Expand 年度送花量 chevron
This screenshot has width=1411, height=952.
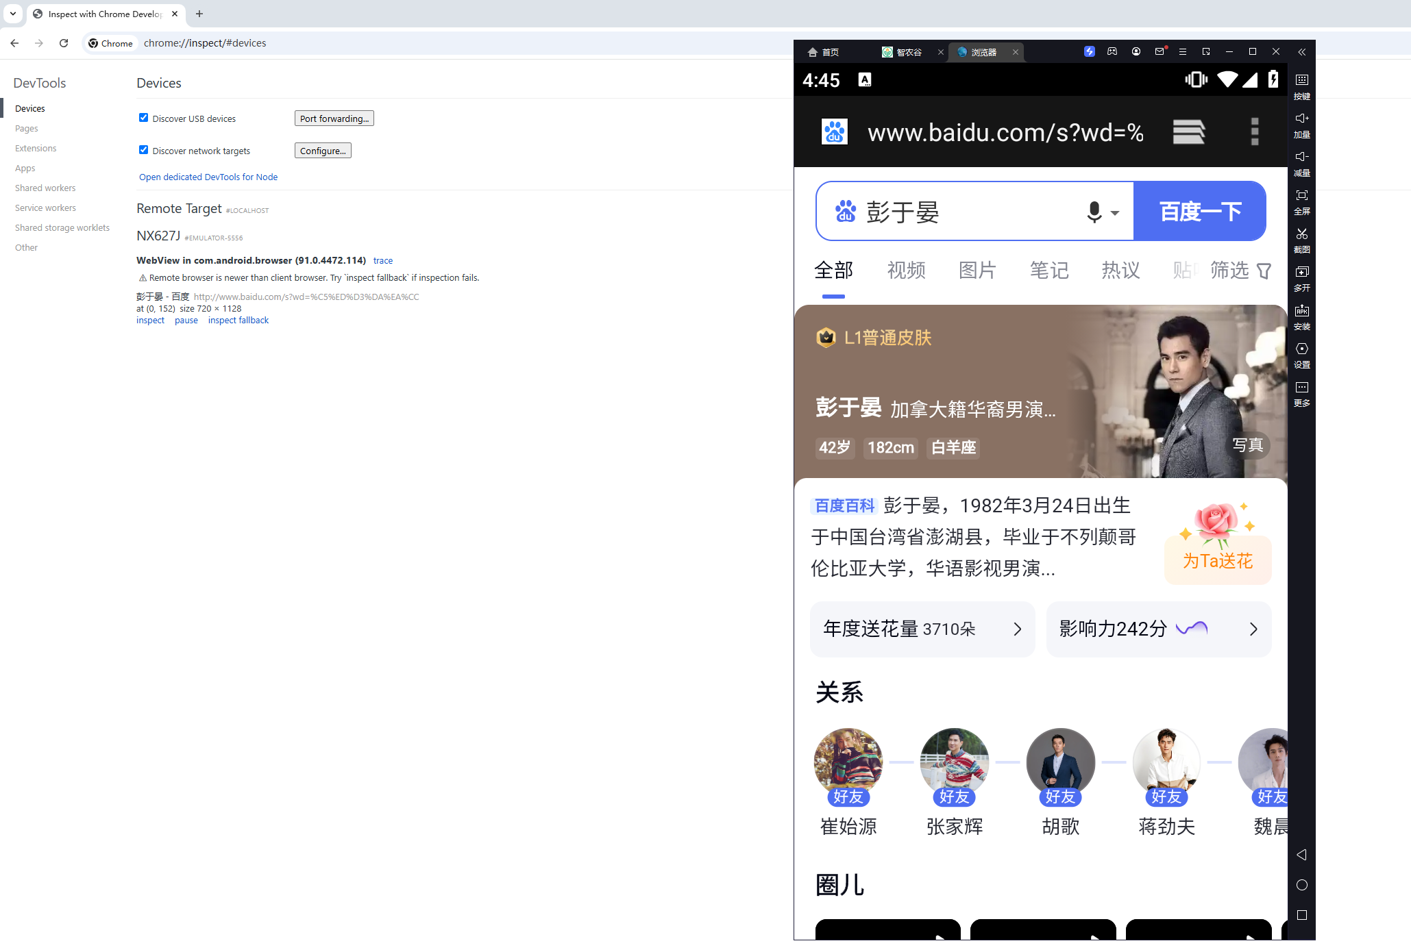[x=1017, y=629]
